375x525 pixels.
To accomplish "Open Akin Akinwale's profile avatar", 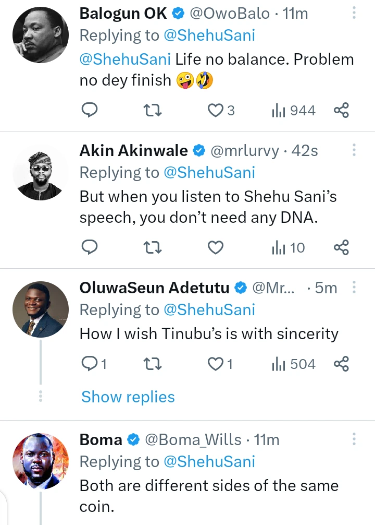I will tap(40, 172).
